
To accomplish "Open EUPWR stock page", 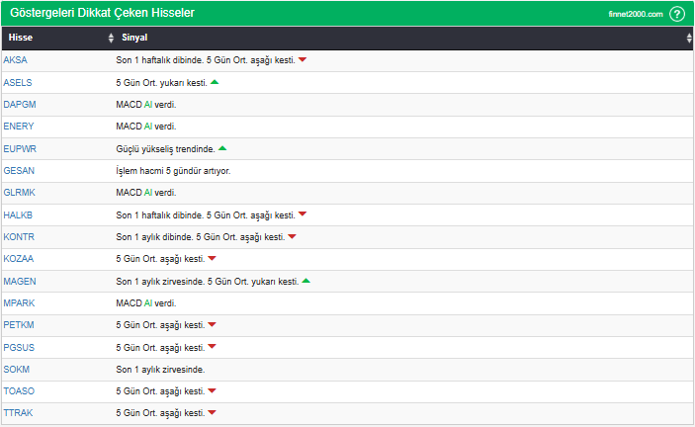I will 19,148.
